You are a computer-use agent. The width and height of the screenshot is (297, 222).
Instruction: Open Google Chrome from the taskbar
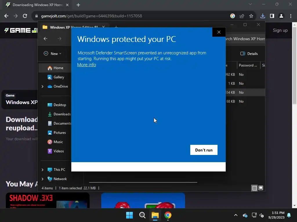point(168,215)
